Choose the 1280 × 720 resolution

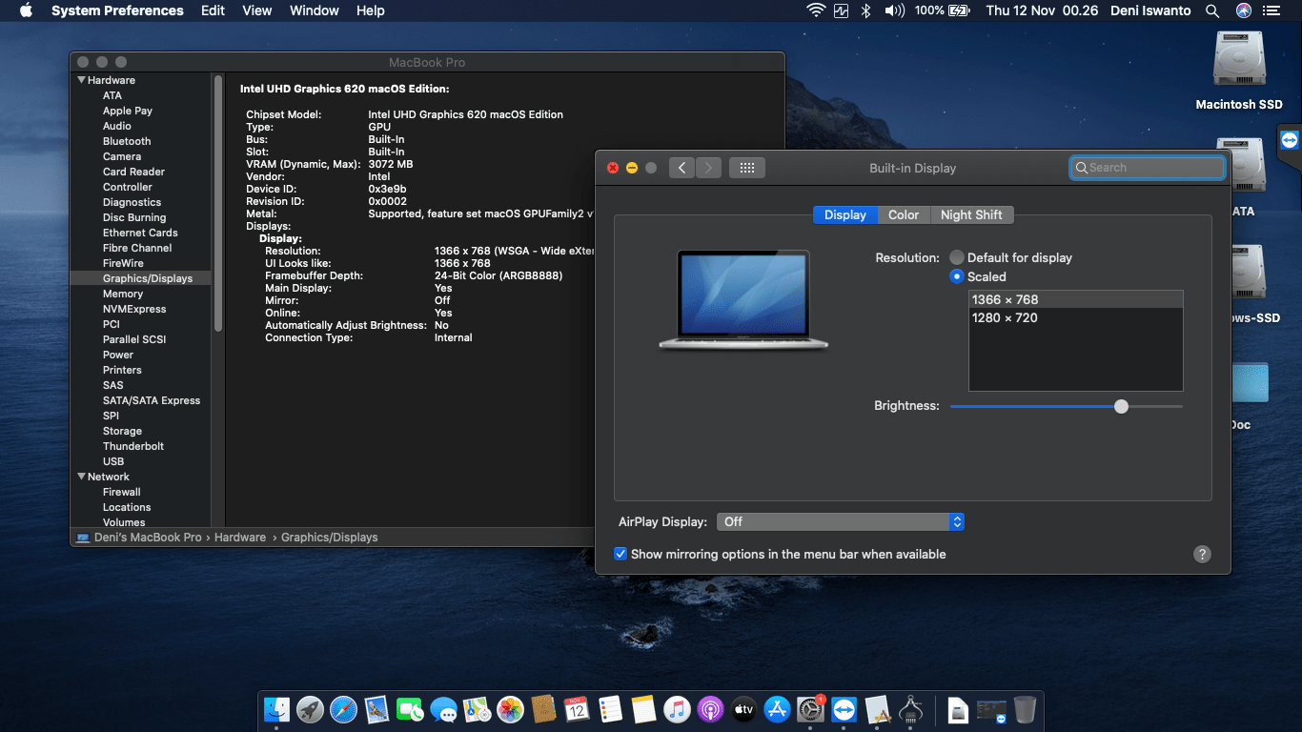pos(1076,317)
